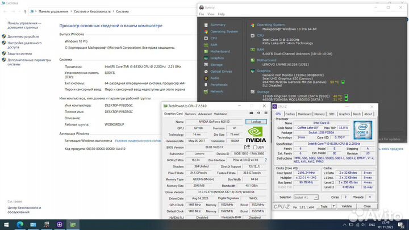The height and width of the screenshot is (230, 409).
Task: Open Центр безопасности и обслуживания link
Action: (24, 210)
